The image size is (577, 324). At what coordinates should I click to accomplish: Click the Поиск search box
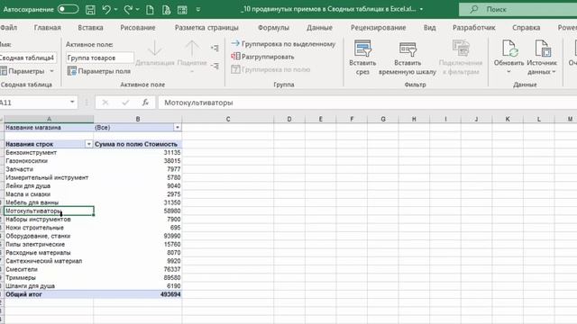pyautogui.click(x=517, y=10)
